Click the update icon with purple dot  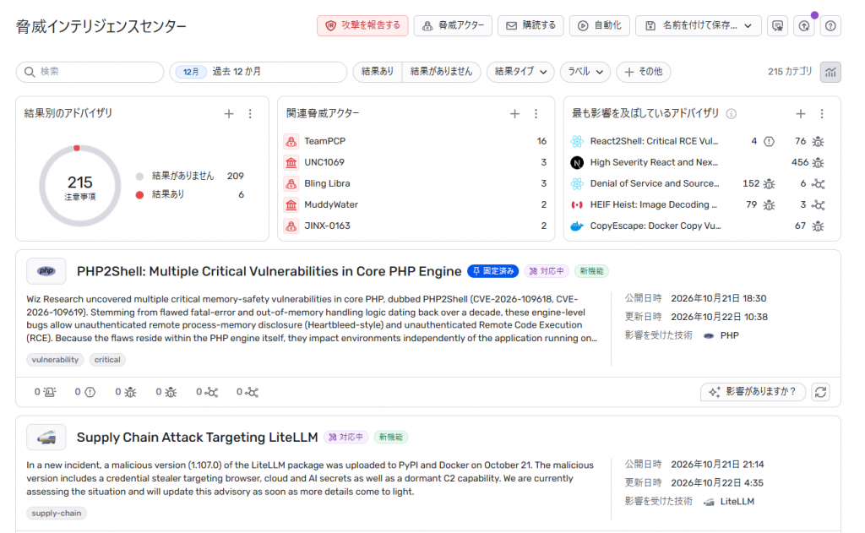804,26
